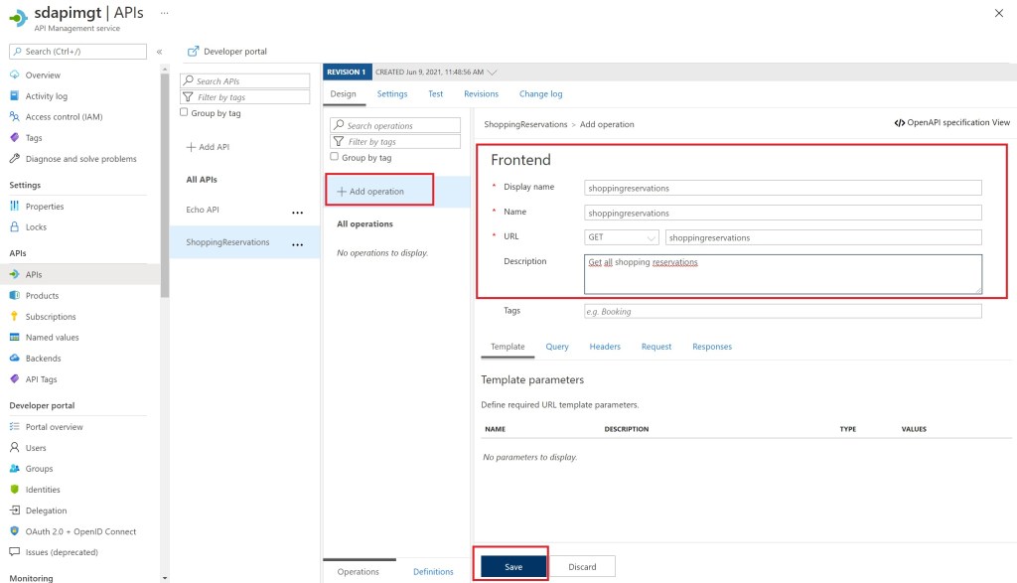Expand the Revision 1 chevron dropdown
1017x583 pixels.
point(494,73)
